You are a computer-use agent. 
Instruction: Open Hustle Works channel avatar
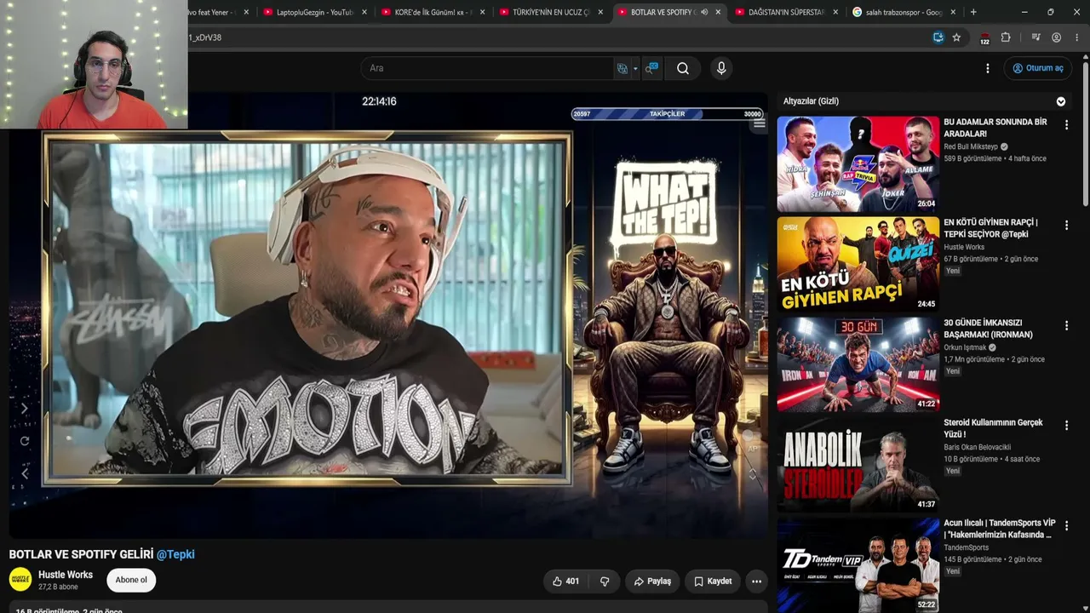coord(20,580)
